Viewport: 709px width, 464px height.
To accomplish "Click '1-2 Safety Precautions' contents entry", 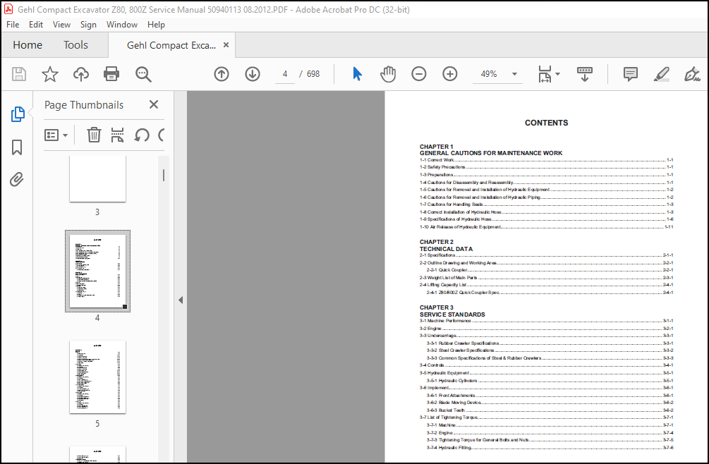I will coord(546,167).
